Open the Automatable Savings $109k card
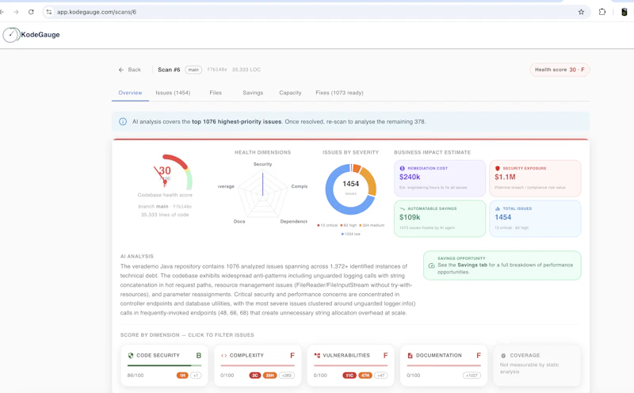Image resolution: width=634 pixels, height=393 pixels. pyautogui.click(x=440, y=219)
